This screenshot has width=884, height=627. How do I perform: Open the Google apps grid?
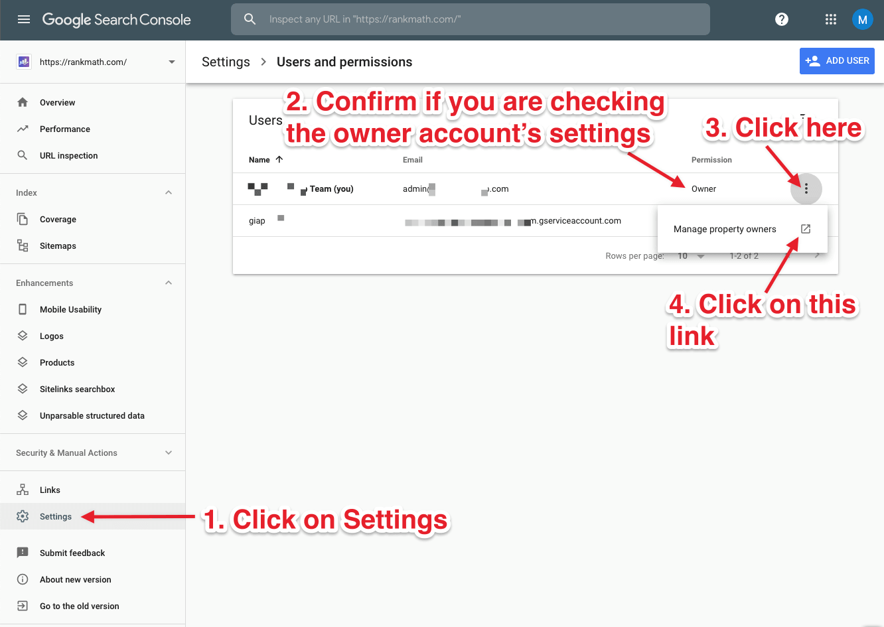coord(831,19)
